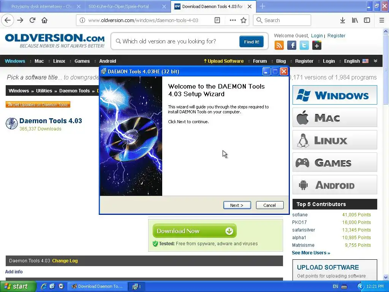Open the Register link beside Welcome Guest
389x292 pixels.
[336, 36]
